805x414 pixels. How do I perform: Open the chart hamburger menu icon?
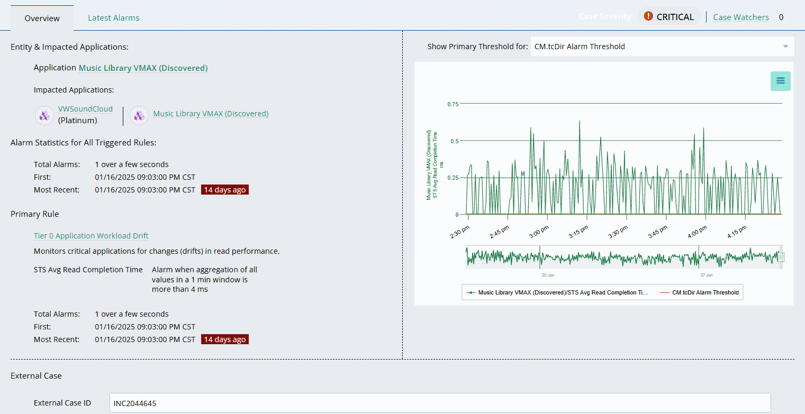[780, 81]
